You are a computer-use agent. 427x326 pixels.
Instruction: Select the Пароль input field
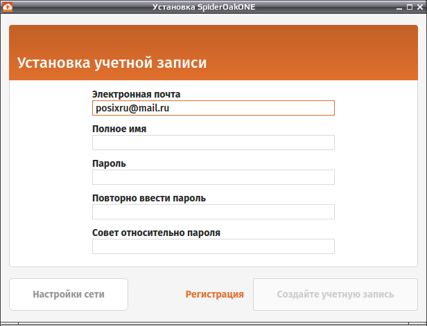(x=214, y=177)
